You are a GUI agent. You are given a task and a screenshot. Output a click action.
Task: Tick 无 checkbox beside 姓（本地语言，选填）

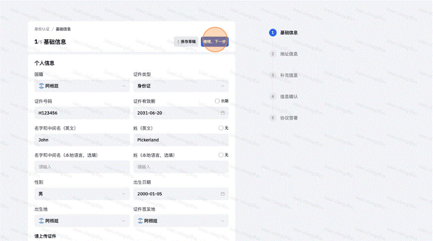pos(221,155)
